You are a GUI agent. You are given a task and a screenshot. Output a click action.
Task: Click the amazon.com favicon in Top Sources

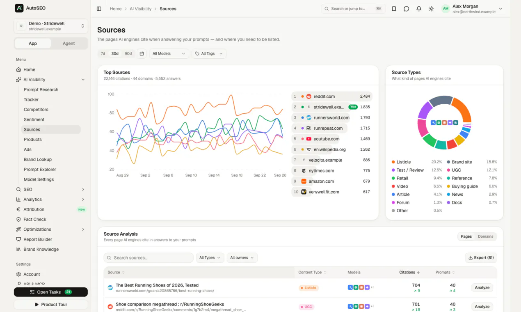pyautogui.click(x=304, y=181)
